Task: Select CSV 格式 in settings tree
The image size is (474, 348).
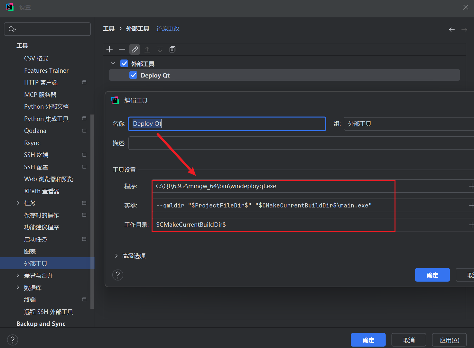Action: tap(36, 58)
